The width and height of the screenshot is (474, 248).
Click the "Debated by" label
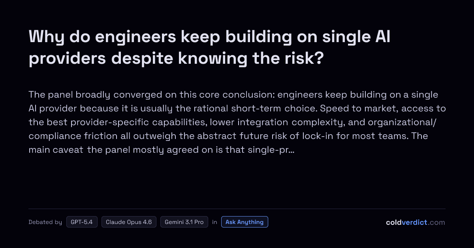point(45,222)
